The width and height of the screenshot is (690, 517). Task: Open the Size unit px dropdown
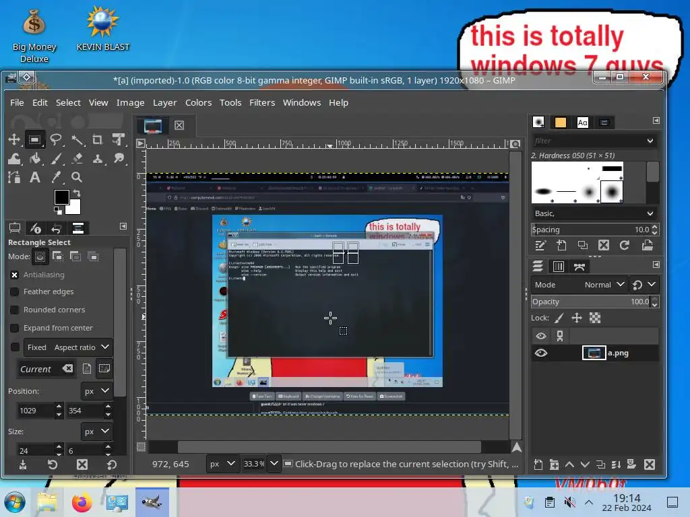[96, 432]
